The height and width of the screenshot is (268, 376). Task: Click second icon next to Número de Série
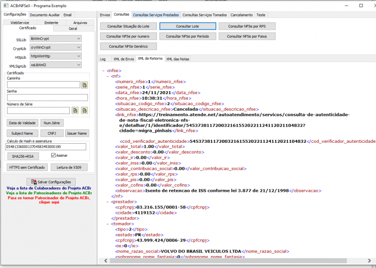pos(84,110)
